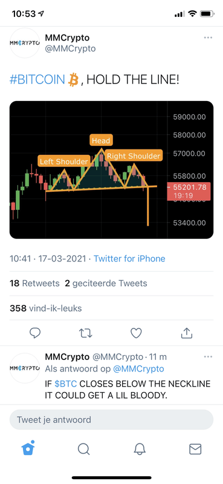View the 358 vind-ik-leuks list
Image resolution: width=223 pixels, height=484 pixels.
tap(46, 308)
